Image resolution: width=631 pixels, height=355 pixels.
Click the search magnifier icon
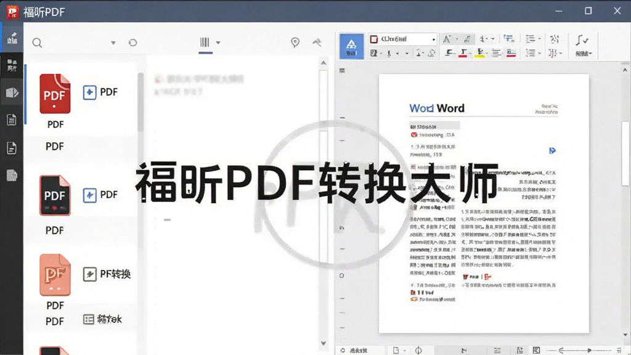point(37,43)
